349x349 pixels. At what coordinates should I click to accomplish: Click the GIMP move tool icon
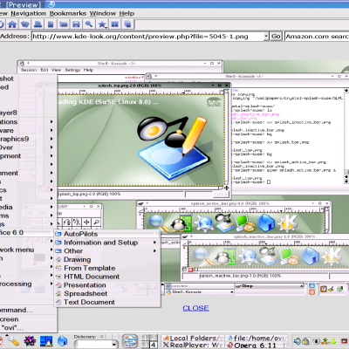[86, 222]
